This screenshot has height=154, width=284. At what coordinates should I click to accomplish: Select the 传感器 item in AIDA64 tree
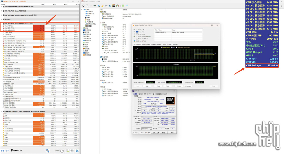pyautogui.click(x=88, y=26)
